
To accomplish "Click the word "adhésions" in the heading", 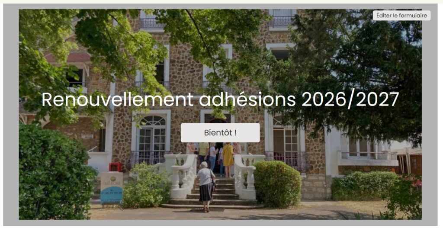I will tap(247, 100).
